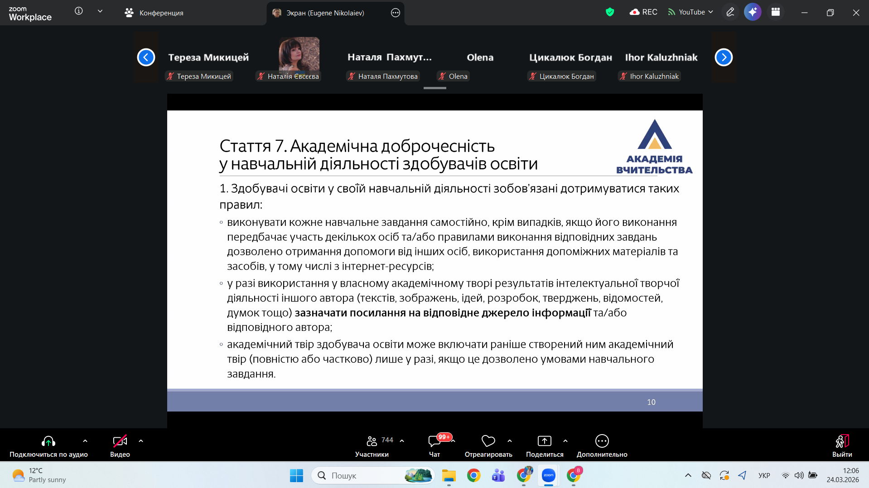Click the AI Companion sparkle icon
The width and height of the screenshot is (869, 488).
[753, 12]
